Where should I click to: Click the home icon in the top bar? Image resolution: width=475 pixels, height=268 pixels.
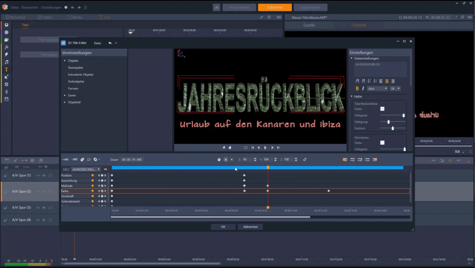tap(216, 7)
